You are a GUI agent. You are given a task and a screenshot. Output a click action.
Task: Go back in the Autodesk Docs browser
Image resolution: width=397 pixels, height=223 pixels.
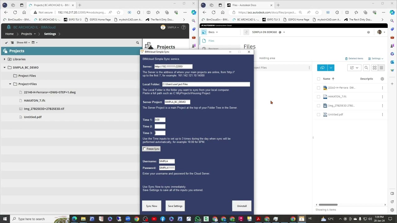(204, 12)
